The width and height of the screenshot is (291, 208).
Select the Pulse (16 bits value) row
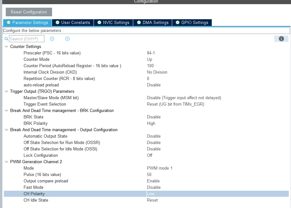point(42,174)
